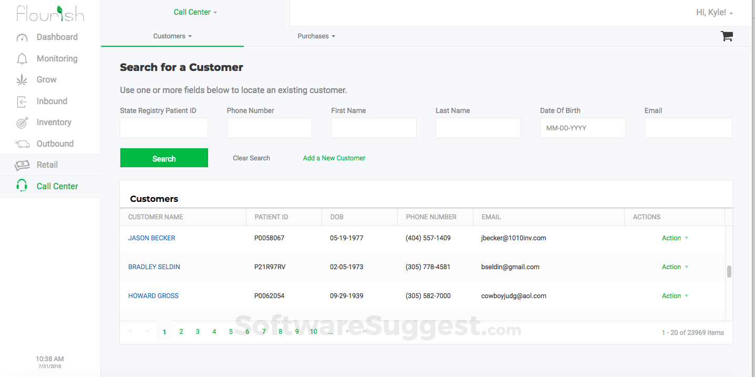Click the Retail cash icon
Image resolution: width=755 pixels, height=377 pixels.
pos(22,165)
